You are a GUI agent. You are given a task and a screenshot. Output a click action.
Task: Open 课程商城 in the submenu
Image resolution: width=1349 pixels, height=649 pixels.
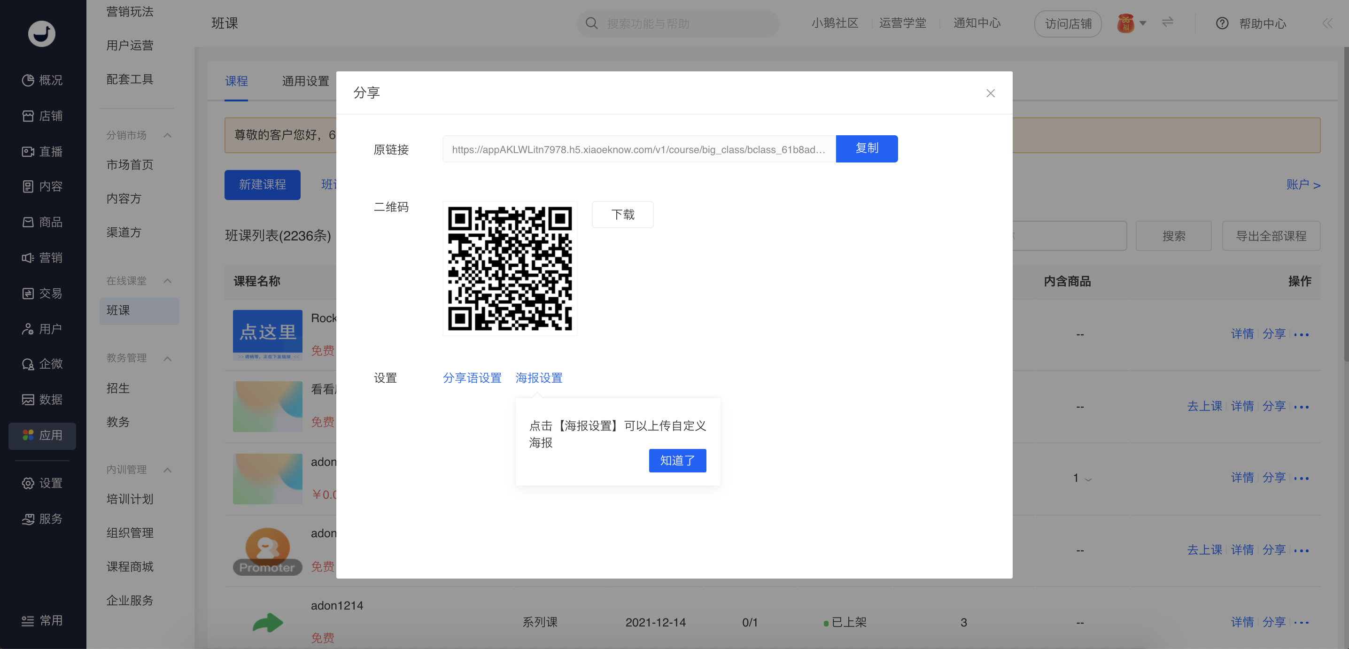(130, 567)
